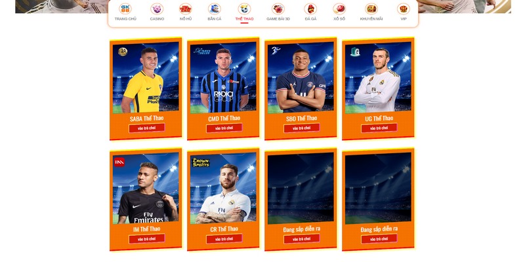This screenshot has width=525, height=262.
Task: Select the Đá Gà cockfight icon
Action: point(310,9)
